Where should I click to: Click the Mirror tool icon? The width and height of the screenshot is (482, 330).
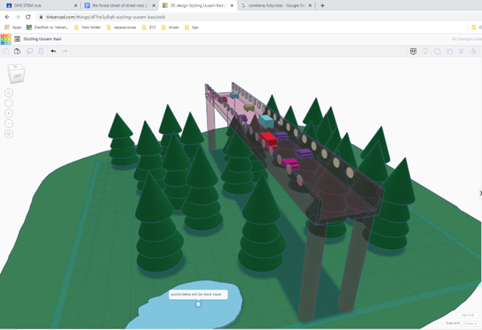click(473, 51)
